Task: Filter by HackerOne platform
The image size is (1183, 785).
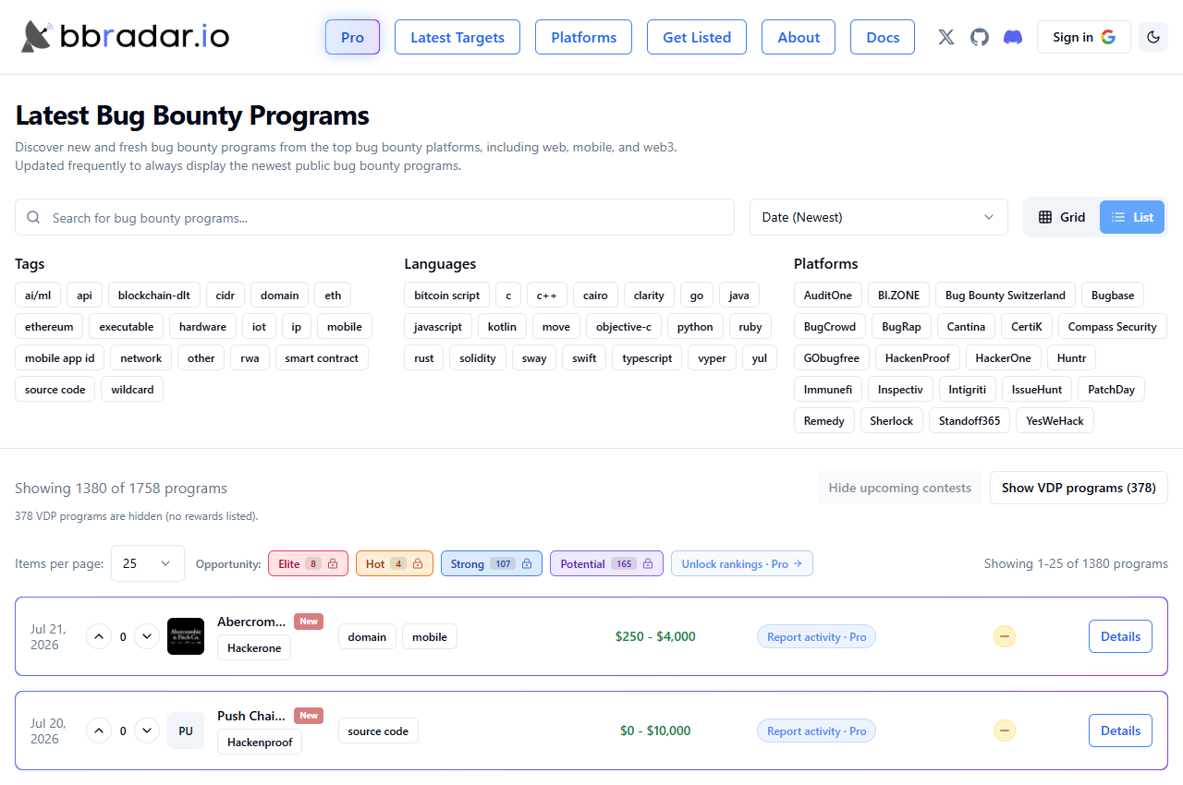Action: tap(1004, 358)
